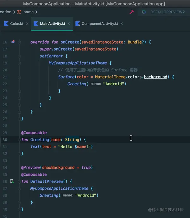Click the MaterialTheme identifier on line 21
190x218 pixels.
[x=110, y=77]
